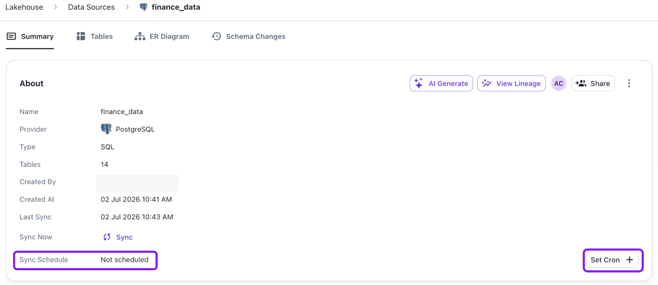Click the Schema Changes history clock icon
658x285 pixels.
click(216, 36)
